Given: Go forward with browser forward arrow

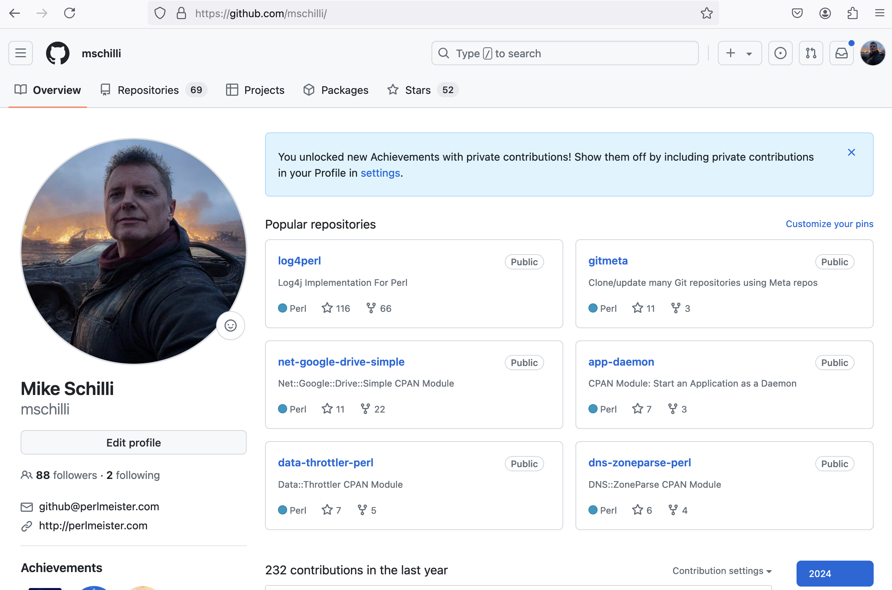Looking at the screenshot, I should click(42, 13).
